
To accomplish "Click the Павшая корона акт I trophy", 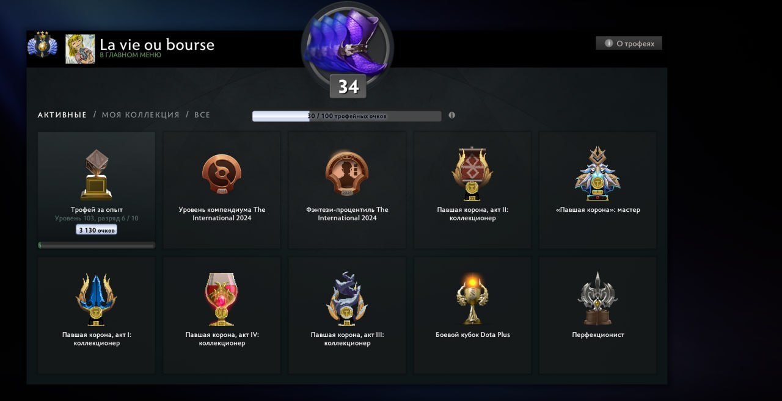I will pyautogui.click(x=96, y=299).
